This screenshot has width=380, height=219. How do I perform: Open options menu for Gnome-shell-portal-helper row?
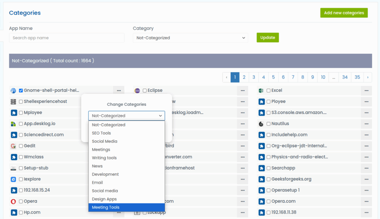pos(118,91)
